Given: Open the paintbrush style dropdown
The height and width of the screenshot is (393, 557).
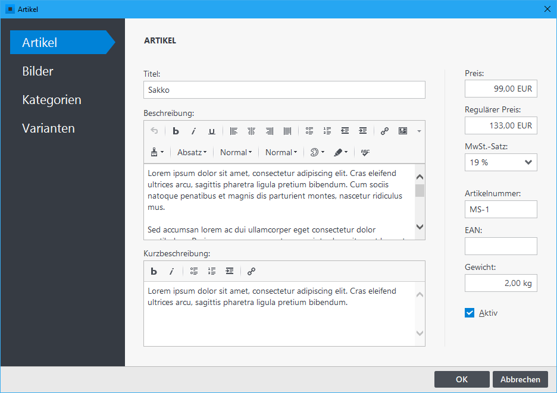Looking at the screenshot, I should click(157, 152).
